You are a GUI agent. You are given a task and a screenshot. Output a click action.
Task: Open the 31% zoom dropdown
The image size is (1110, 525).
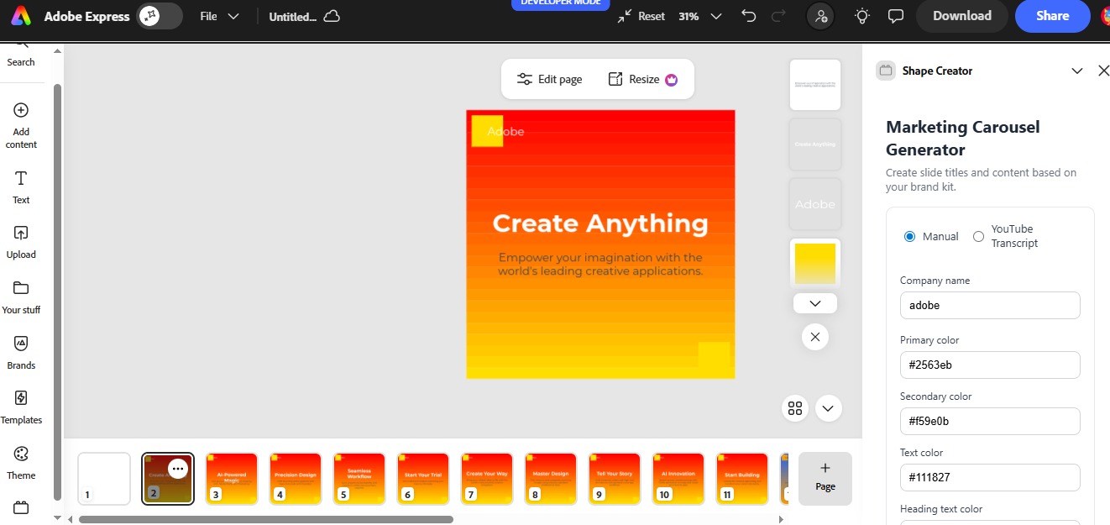point(700,16)
